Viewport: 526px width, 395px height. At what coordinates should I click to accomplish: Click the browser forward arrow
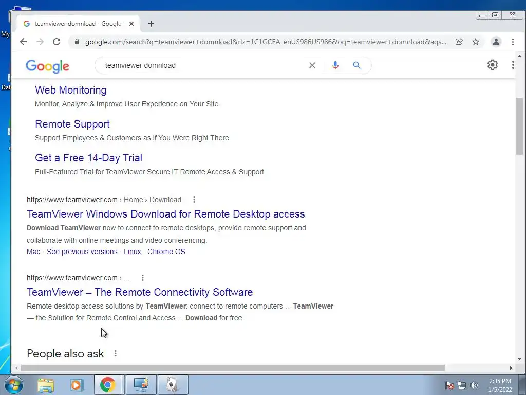pyautogui.click(x=40, y=42)
